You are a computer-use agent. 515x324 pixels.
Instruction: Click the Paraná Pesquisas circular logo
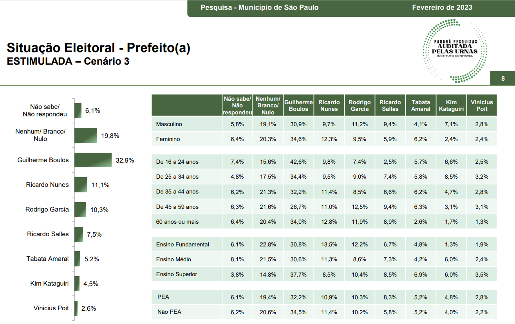point(455,51)
